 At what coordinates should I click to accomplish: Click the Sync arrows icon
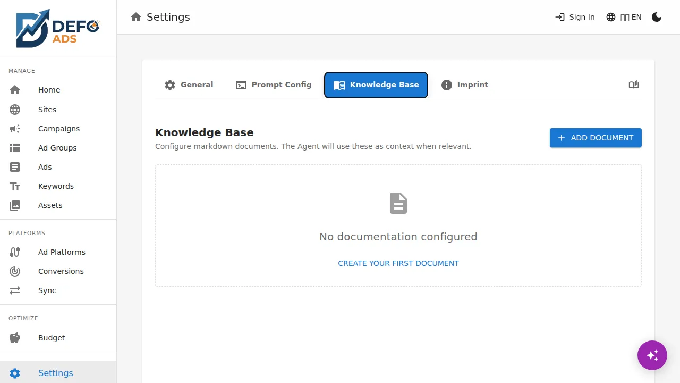(15, 290)
